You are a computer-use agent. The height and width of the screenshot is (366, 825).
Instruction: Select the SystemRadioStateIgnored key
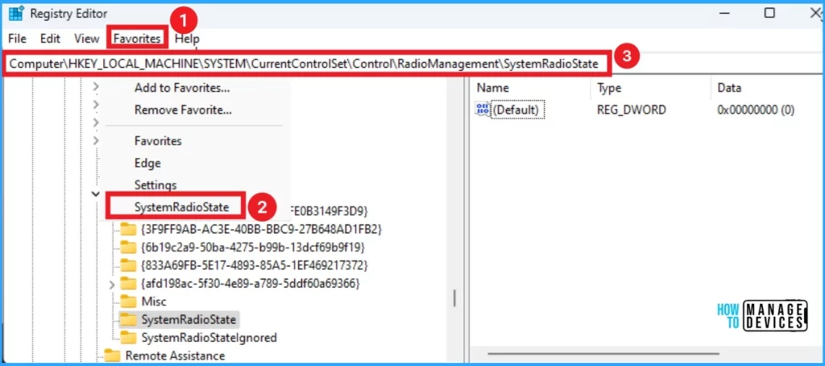click(209, 337)
